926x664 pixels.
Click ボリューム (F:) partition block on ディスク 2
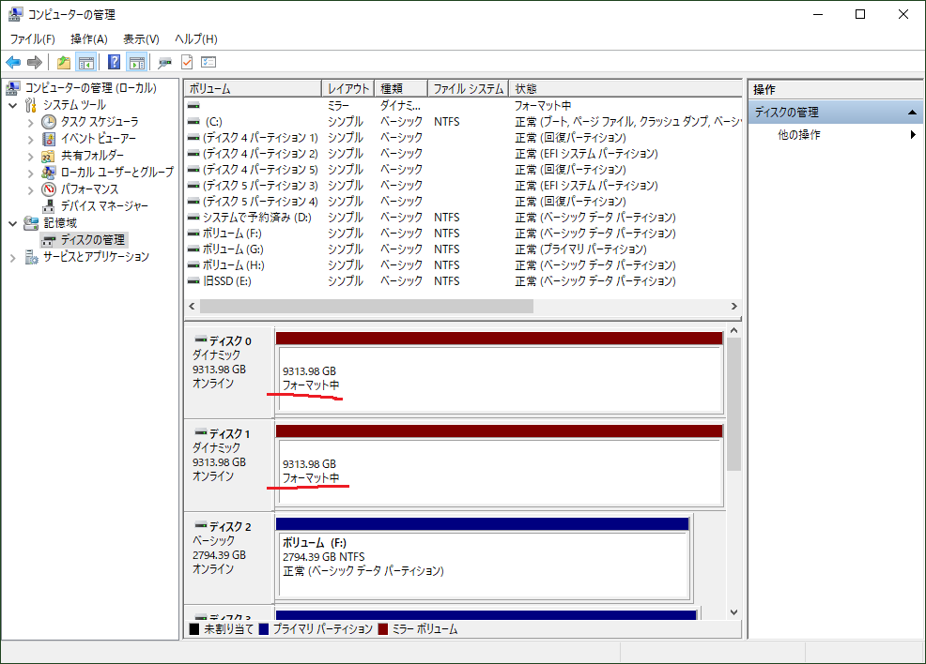pos(483,558)
